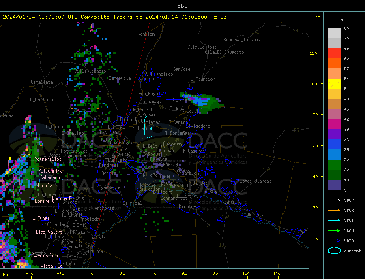The height and width of the screenshot is (279, 365).
Task: Click the Potrerillos pink label
Action: (x=48, y=159)
